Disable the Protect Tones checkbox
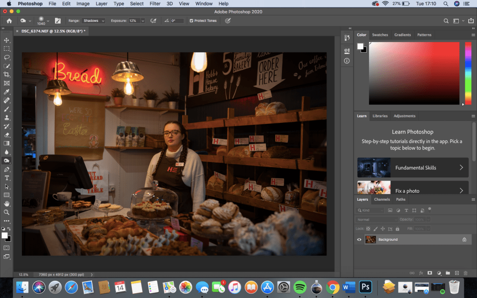 tap(191, 21)
